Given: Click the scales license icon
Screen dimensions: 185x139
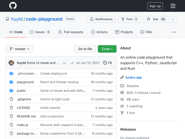Looking at the screenshot, I should pos(122,93).
